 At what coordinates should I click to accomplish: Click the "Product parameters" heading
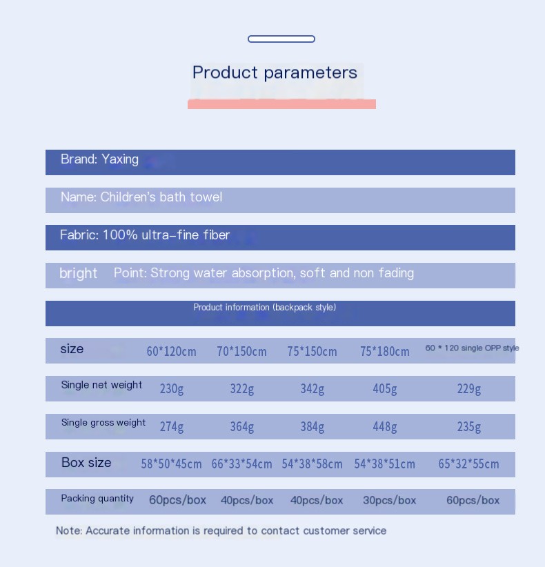pyautogui.click(x=275, y=73)
